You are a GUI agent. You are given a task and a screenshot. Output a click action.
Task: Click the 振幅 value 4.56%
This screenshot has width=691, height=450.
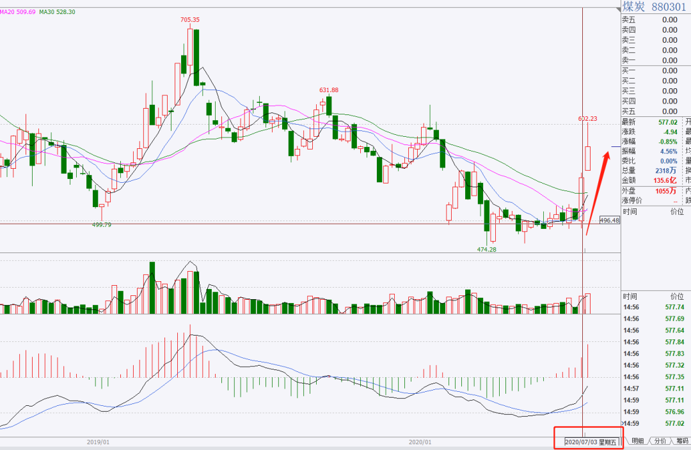pyautogui.click(x=669, y=151)
